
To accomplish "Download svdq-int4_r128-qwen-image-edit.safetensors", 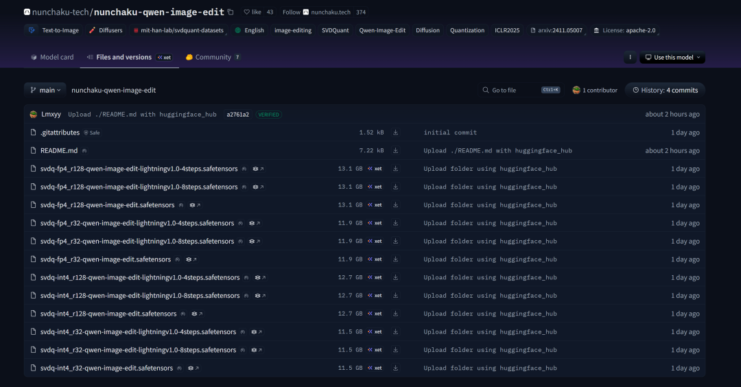I will (x=396, y=314).
